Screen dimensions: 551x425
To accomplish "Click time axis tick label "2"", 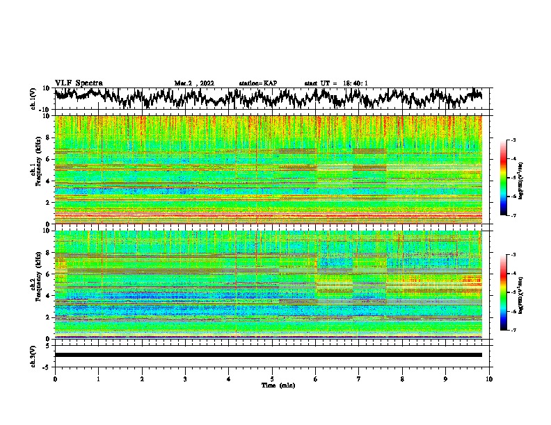I will pos(142,379).
